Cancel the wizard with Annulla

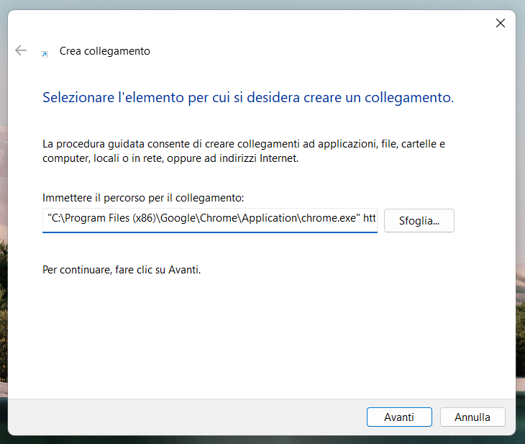472,417
